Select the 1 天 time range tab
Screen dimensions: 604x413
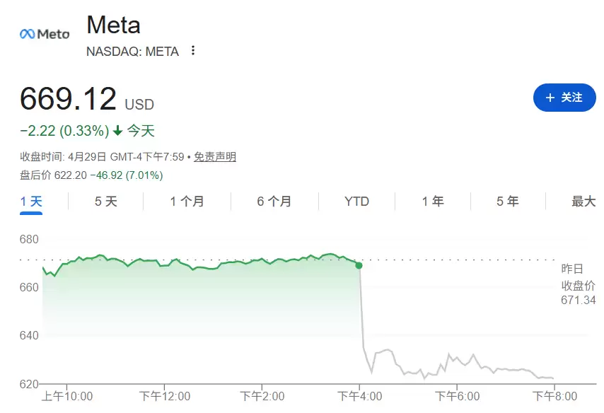(x=31, y=202)
